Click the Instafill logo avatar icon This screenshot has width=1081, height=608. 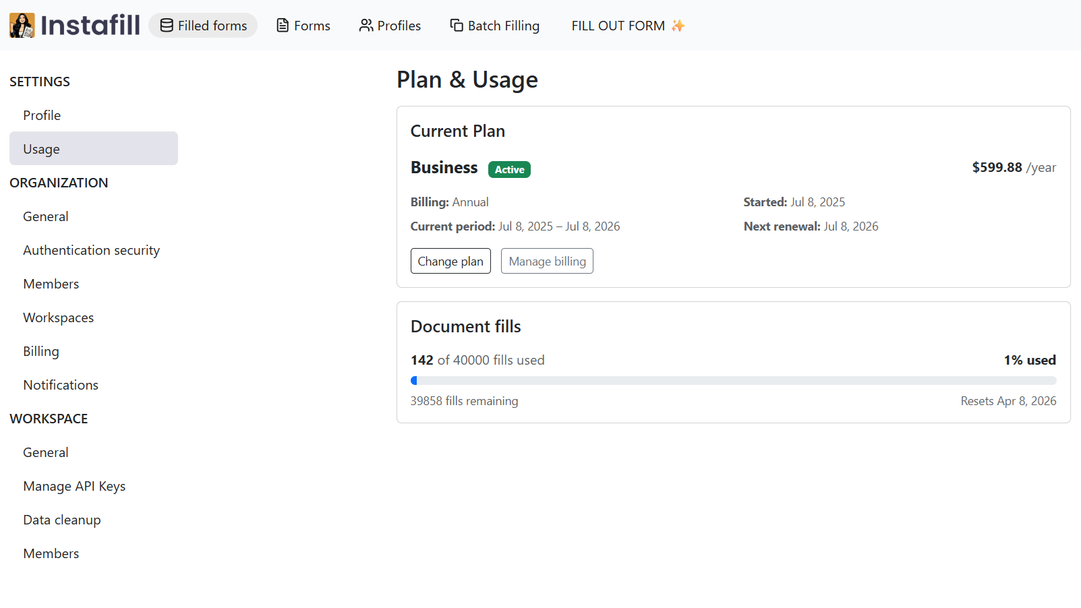[22, 26]
